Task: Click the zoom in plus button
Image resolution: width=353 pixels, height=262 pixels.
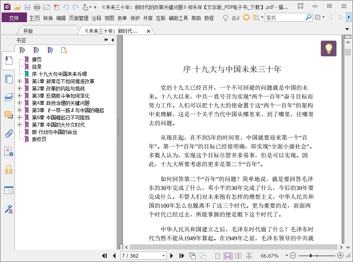Action: point(340,256)
